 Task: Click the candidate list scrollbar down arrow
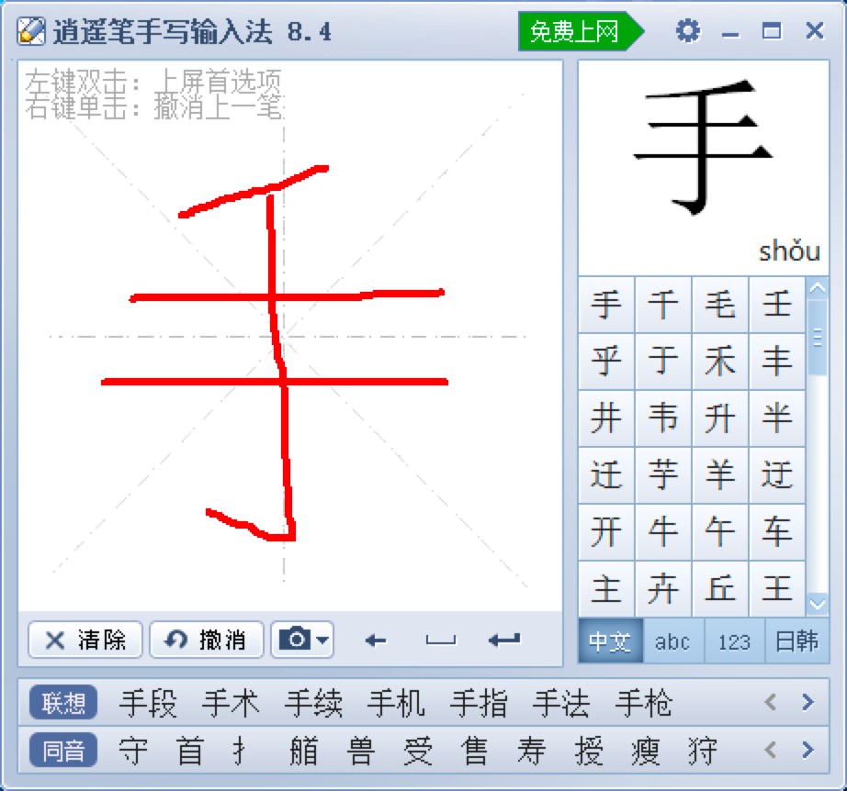pyautogui.click(x=817, y=604)
